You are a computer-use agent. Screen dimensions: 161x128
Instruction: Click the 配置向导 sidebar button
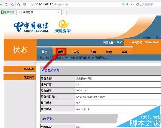20,77
